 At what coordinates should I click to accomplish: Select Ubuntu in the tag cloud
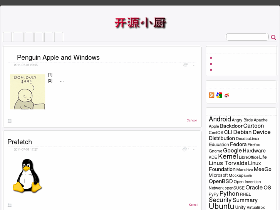pyautogui.click(x=221, y=206)
